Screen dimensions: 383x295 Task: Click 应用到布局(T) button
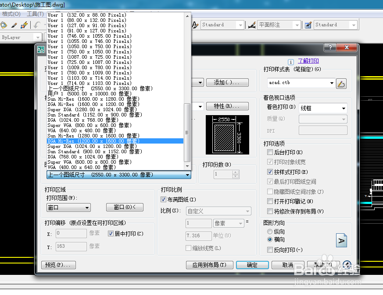(x=210, y=265)
